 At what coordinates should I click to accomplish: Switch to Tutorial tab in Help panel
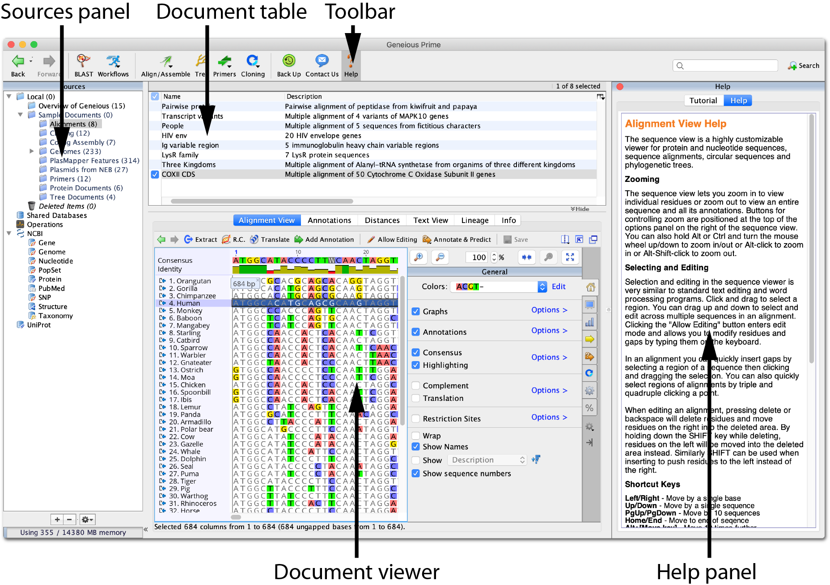click(x=703, y=101)
